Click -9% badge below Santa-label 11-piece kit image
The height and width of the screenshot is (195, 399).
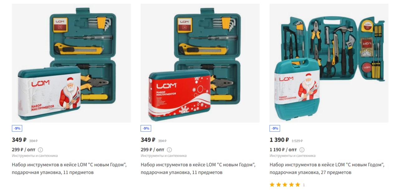(x=17, y=128)
